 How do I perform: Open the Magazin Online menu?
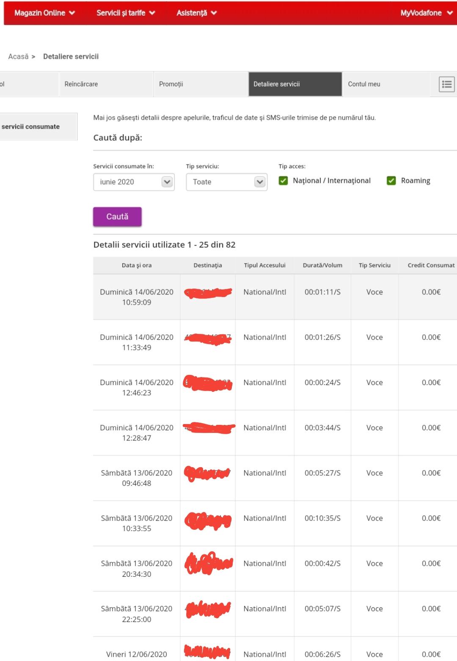point(44,13)
